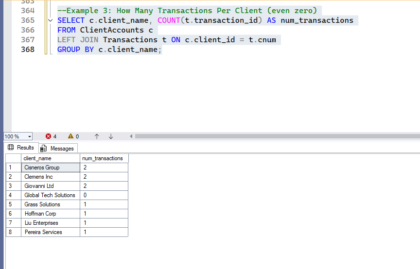420x269 pixels.
Task: Click line number 365 in the gutter
Action: click(x=28, y=20)
